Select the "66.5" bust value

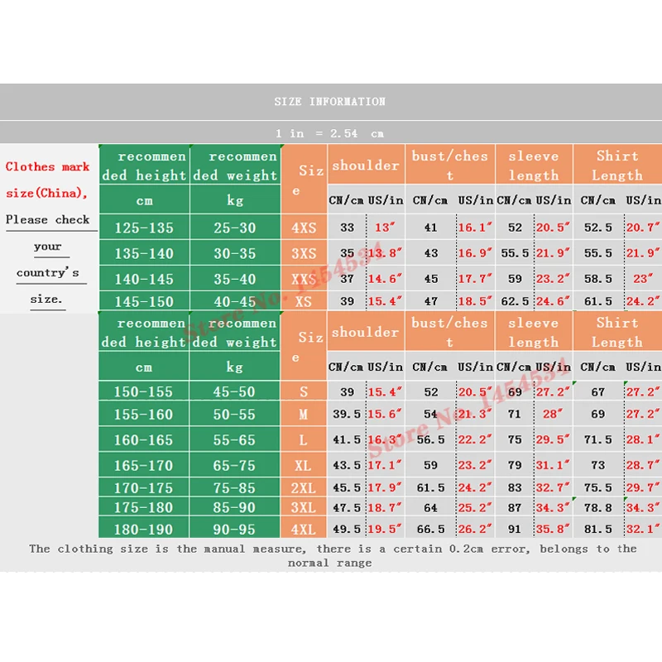[430, 529]
